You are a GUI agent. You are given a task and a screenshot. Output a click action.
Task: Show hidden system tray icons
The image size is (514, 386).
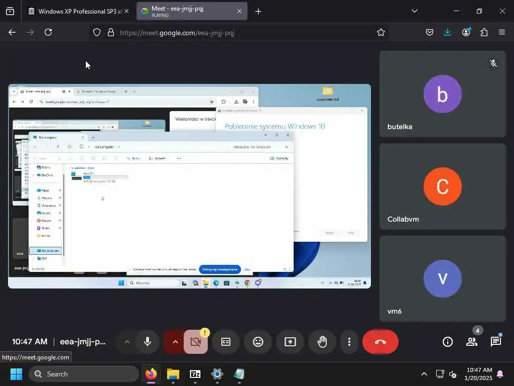coord(424,374)
